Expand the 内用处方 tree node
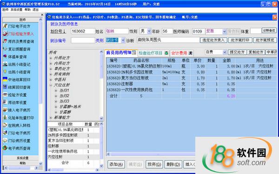279x174 pixels. click(51, 63)
